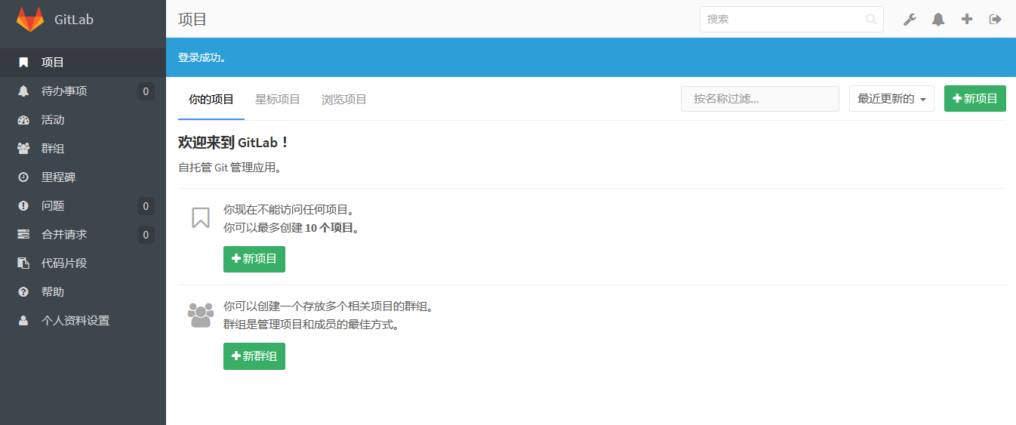1016x425 pixels.
Task: Click the GitLab fox logo
Action: coord(30,19)
